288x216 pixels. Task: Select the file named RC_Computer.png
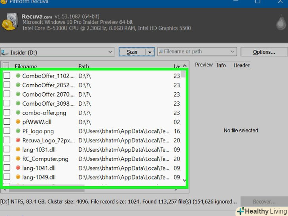coord(45,159)
